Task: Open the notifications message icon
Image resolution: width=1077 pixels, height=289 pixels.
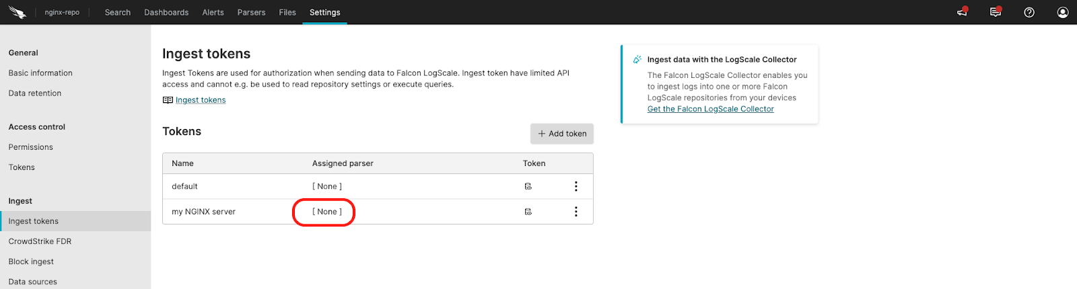Action: [996, 12]
